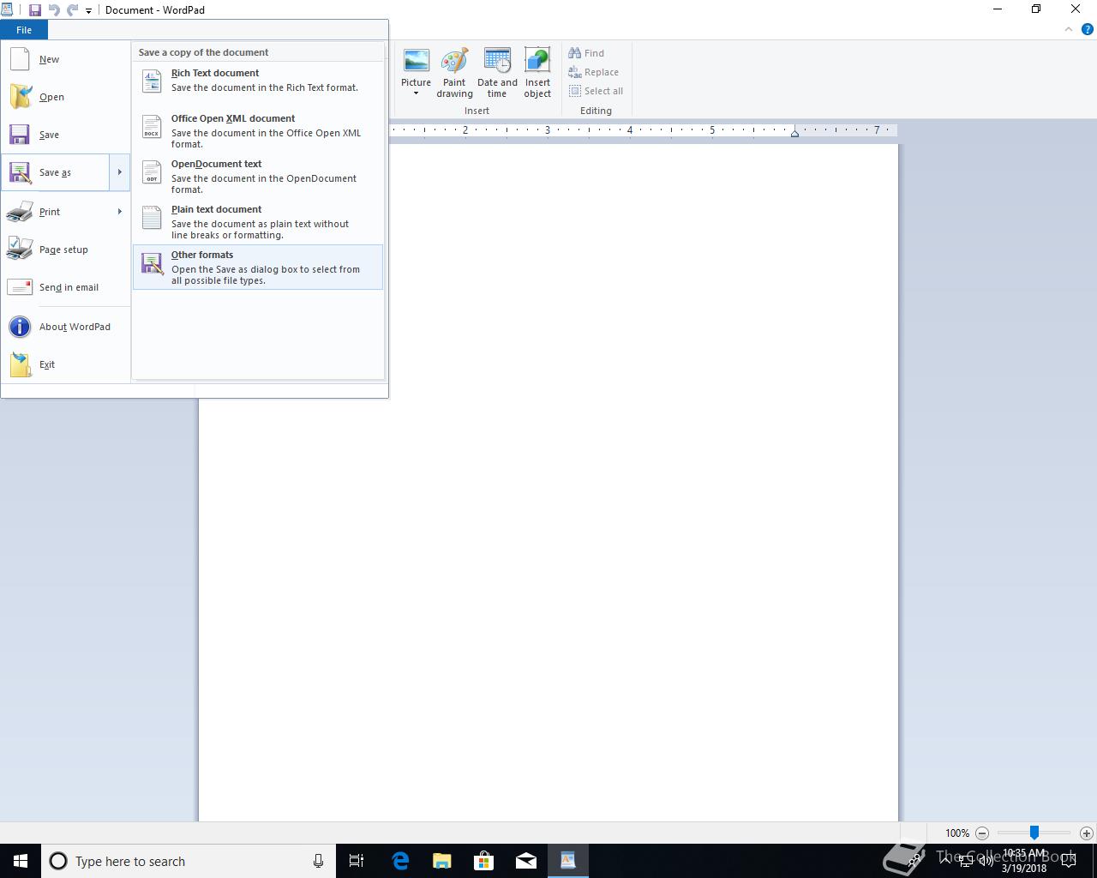Click Save icon in quick access toolbar
Screen dimensions: 1097x878
coord(35,10)
